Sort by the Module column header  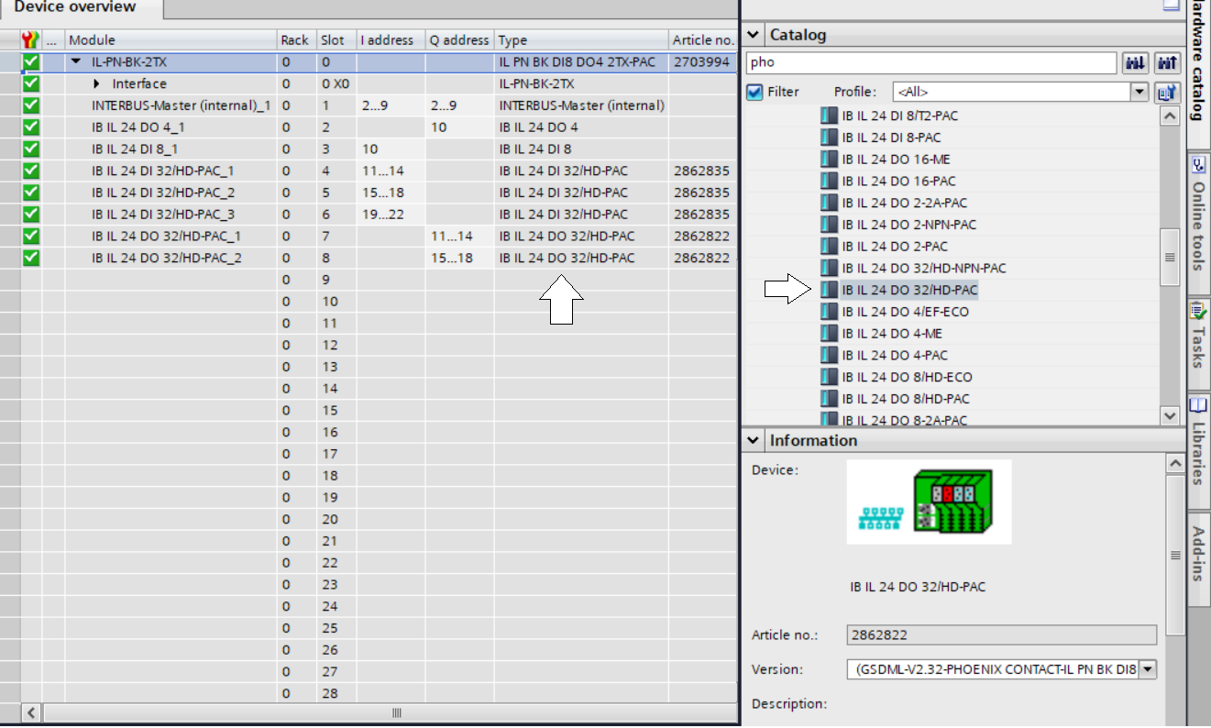point(171,39)
